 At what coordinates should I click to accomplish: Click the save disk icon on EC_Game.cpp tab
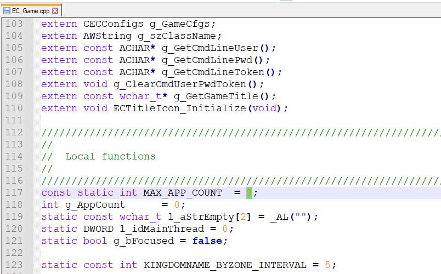(x=7, y=10)
